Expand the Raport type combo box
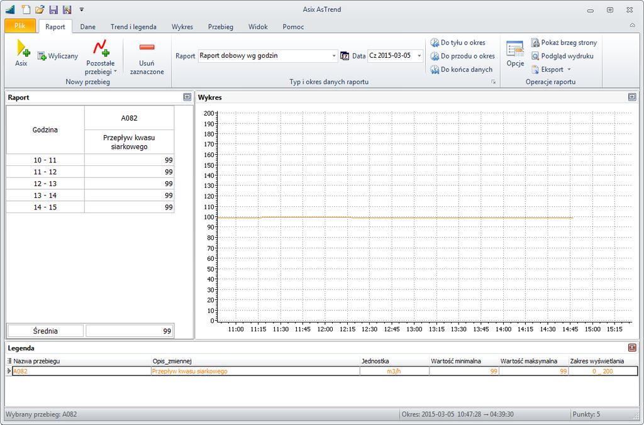The width and height of the screenshot is (644, 425). click(x=334, y=56)
